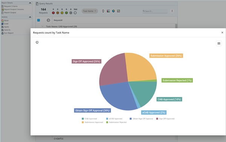Toggle Submission Approved legend entry
The image size is (226, 142).
(x=92, y=122)
